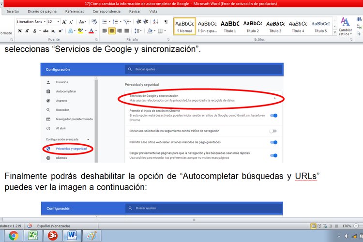Toggle underline (S) formatting
The width and height of the screenshot is (363, 242).
coord(34,31)
